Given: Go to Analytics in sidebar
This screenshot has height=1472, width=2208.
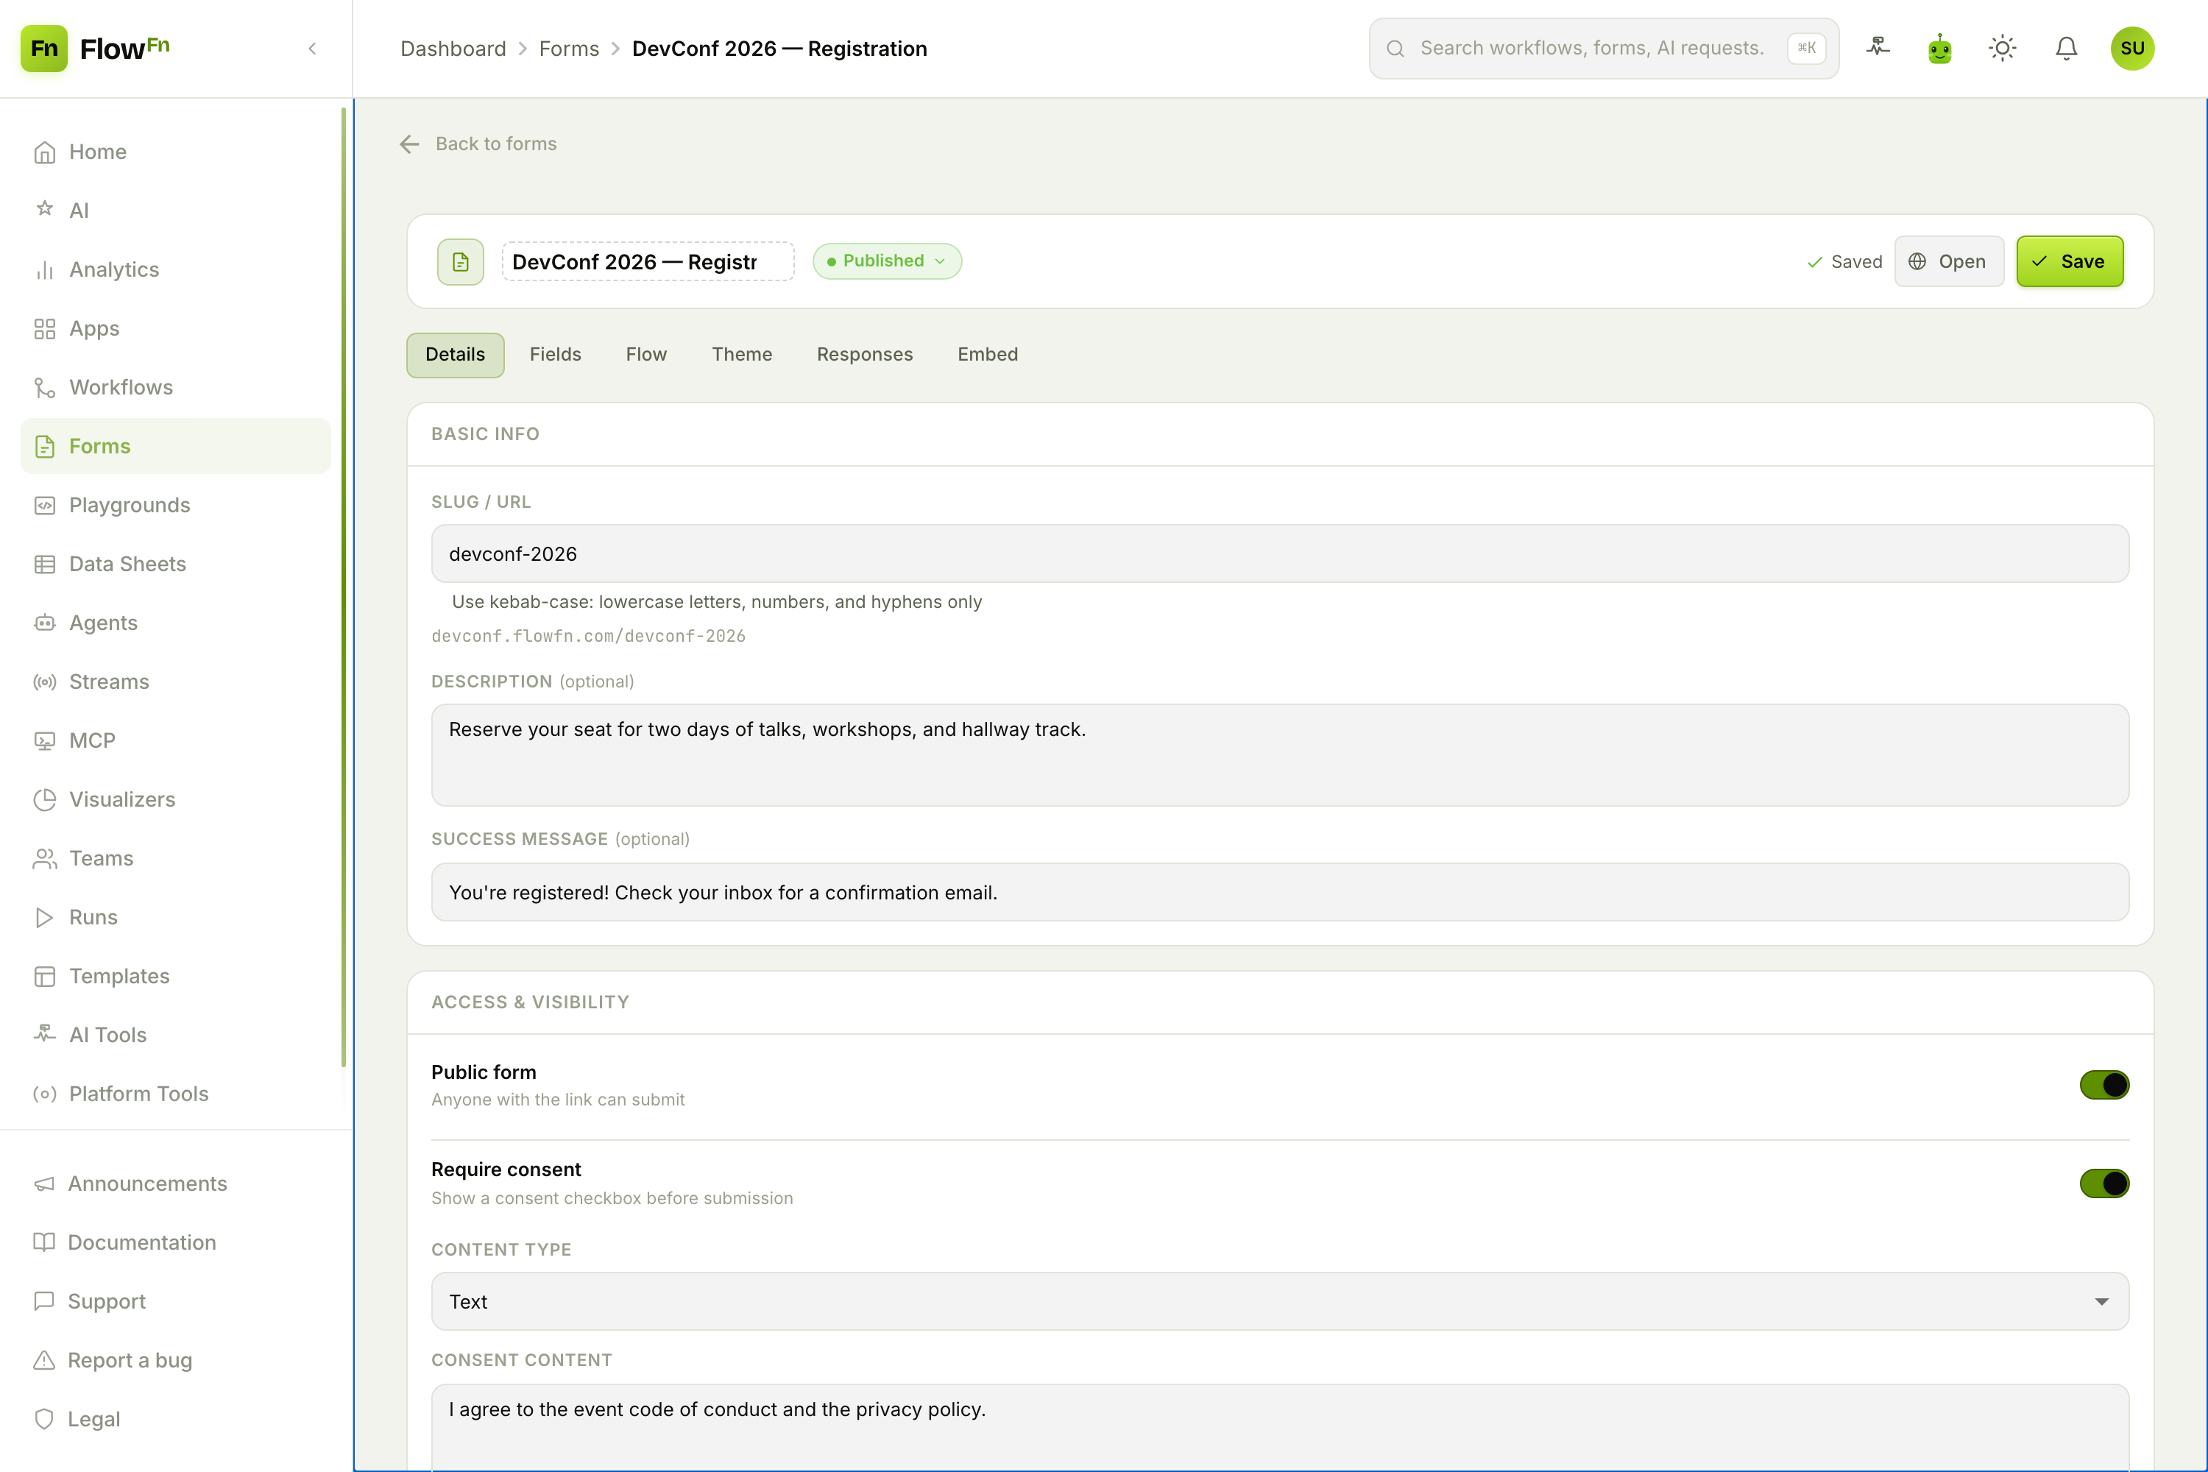Looking at the screenshot, I should (x=176, y=269).
